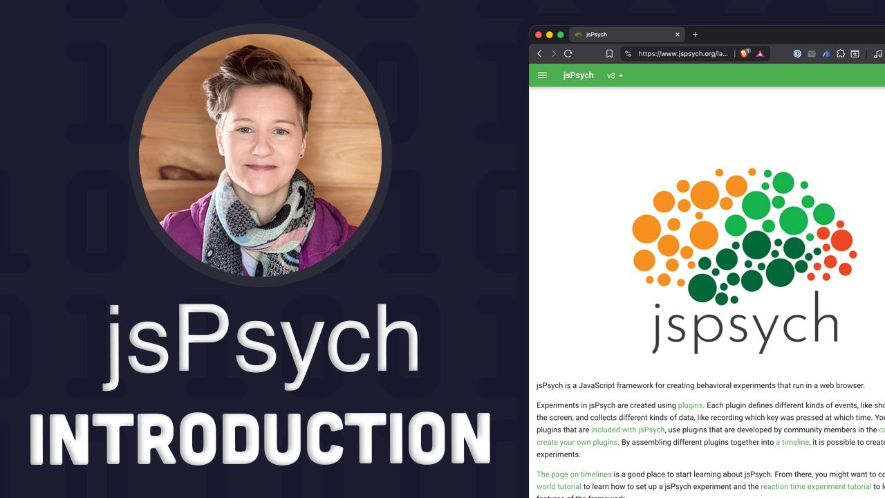Click the gray envelope extension icon
885x498 pixels.
pyautogui.click(x=812, y=54)
